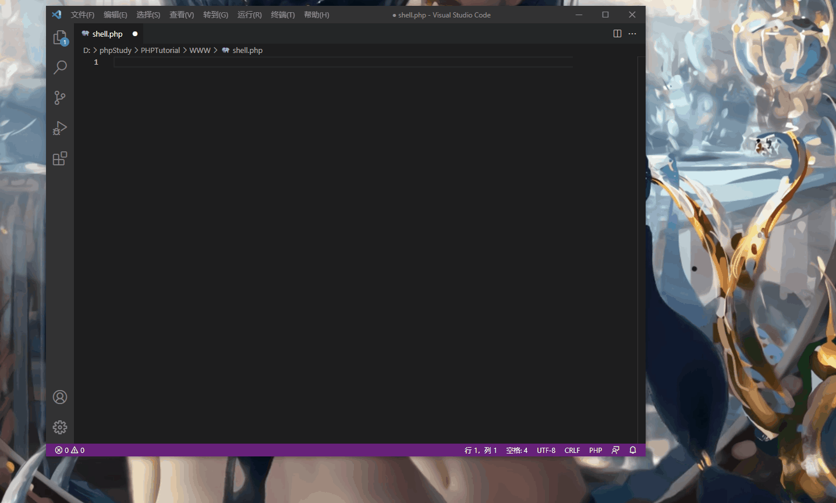Open the Explorer view in activity bar
The height and width of the screenshot is (503, 836).
click(x=60, y=37)
